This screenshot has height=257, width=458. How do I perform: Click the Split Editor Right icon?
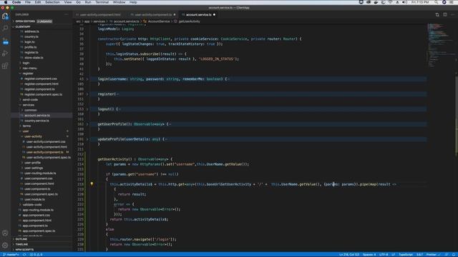coord(445,14)
